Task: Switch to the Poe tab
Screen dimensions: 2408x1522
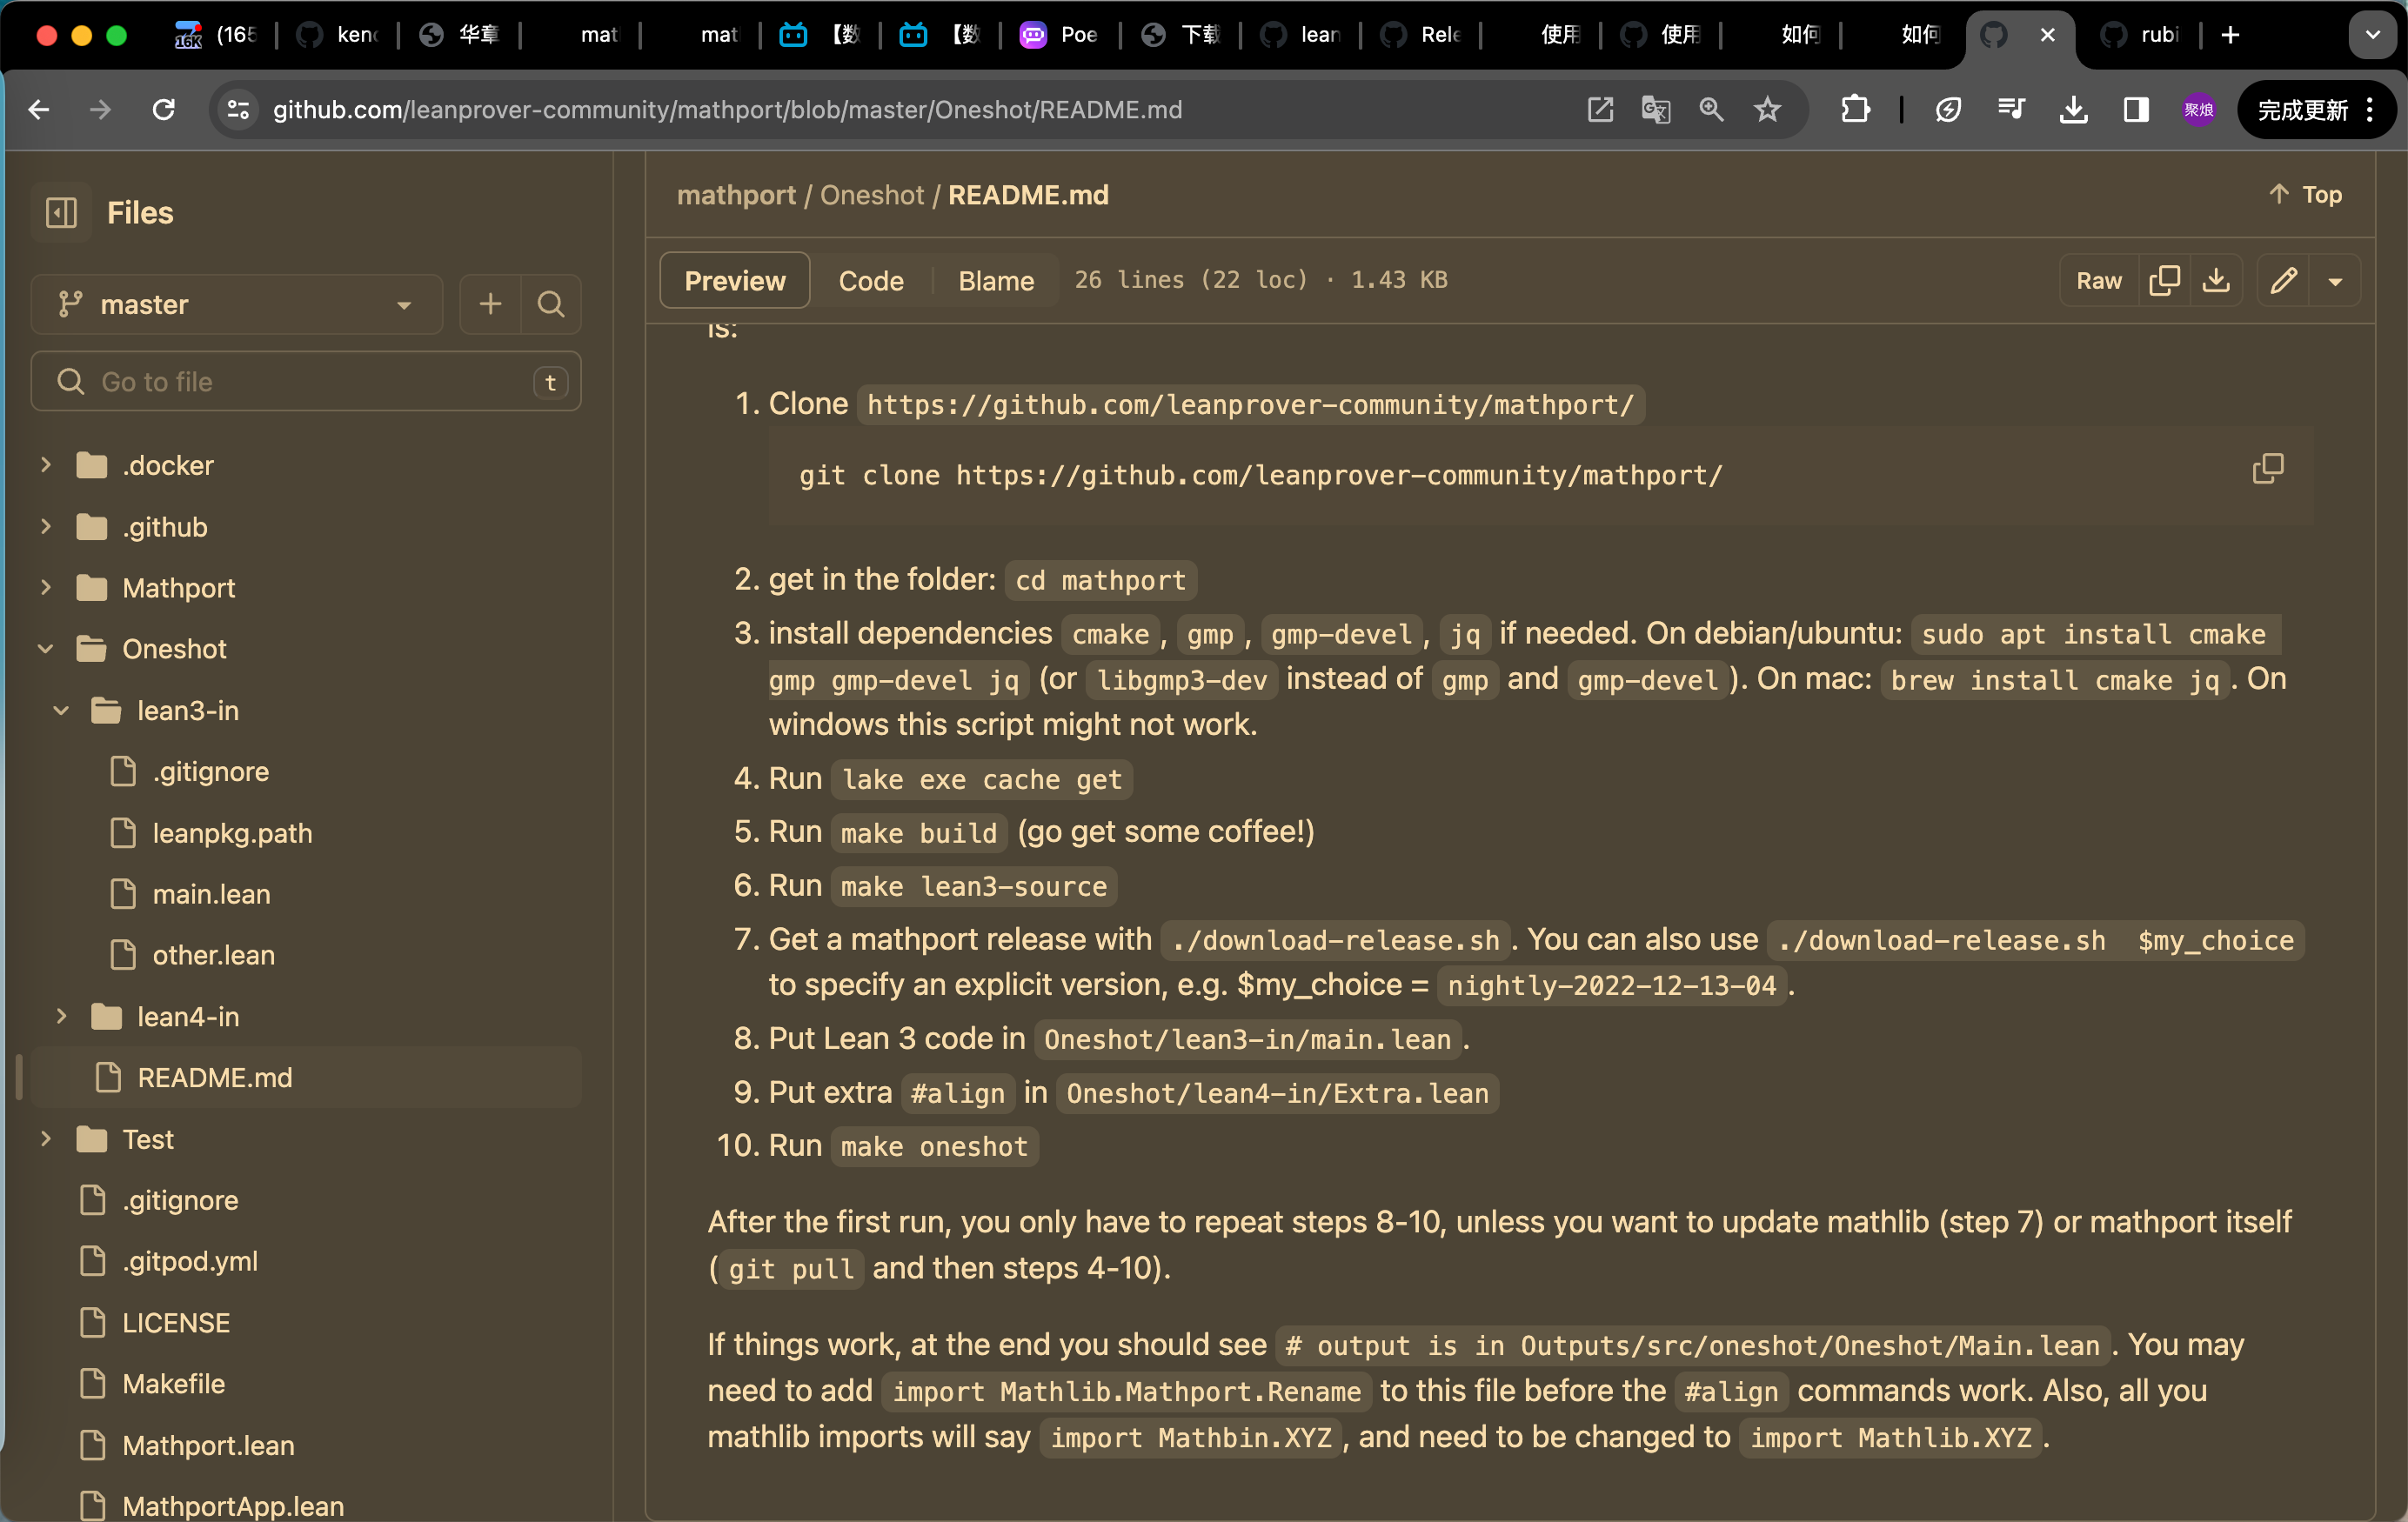Action: 1059,35
